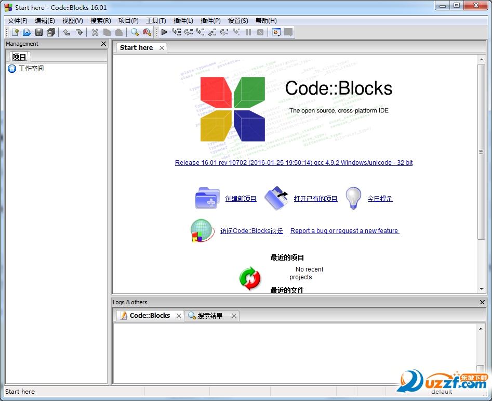Click the Run to cursor debug icon

[x=176, y=32]
